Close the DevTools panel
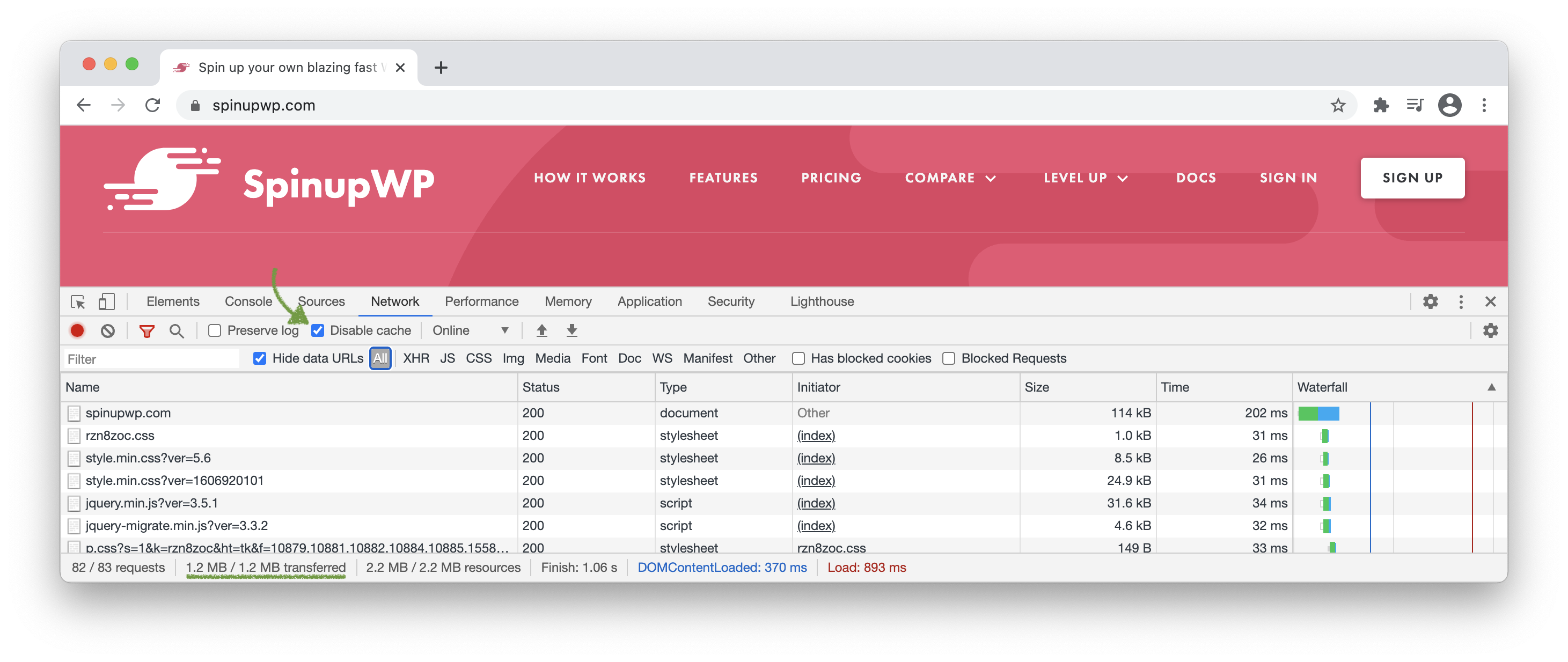Image resolution: width=1568 pixels, height=662 pixels. coord(1491,302)
